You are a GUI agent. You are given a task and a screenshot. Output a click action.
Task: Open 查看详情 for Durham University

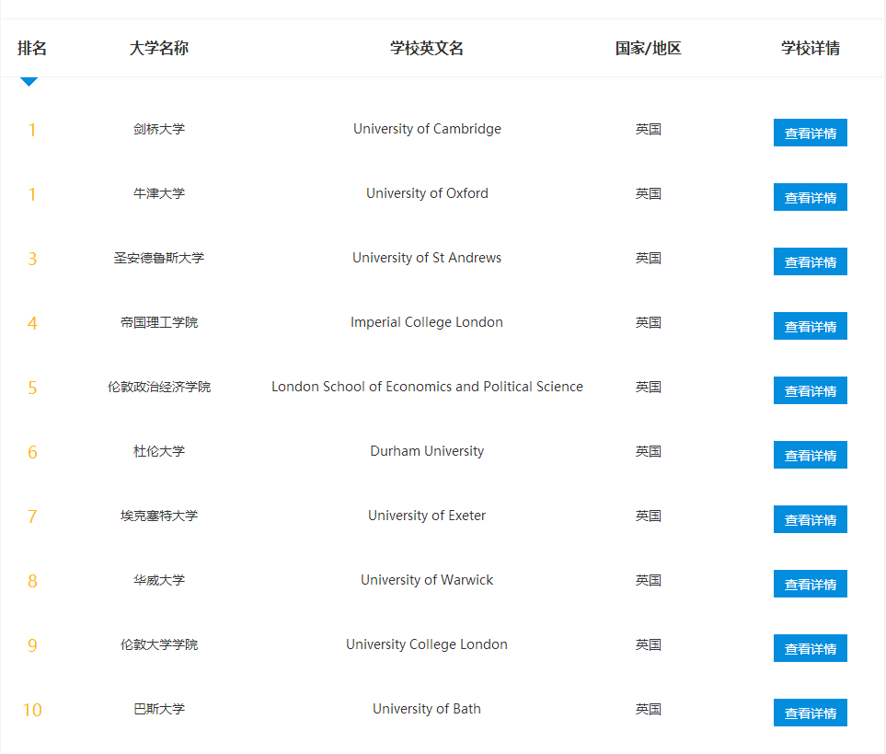point(811,455)
